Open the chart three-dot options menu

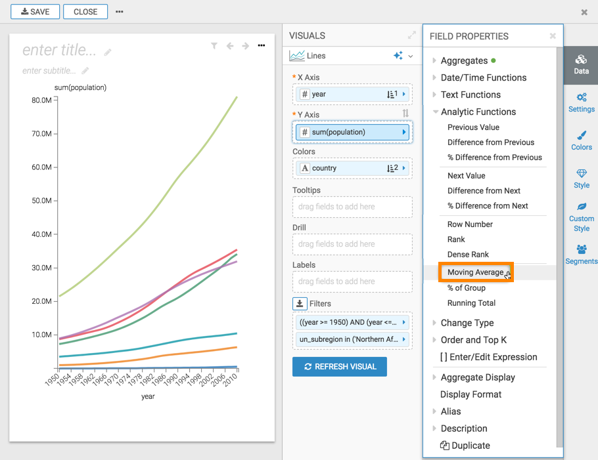[262, 46]
